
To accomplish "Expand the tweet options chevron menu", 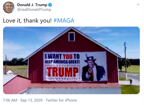I will pyautogui.click(x=138, y=4).
